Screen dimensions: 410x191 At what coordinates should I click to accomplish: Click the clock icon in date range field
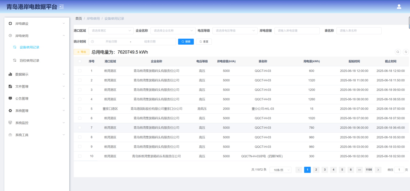(92, 42)
